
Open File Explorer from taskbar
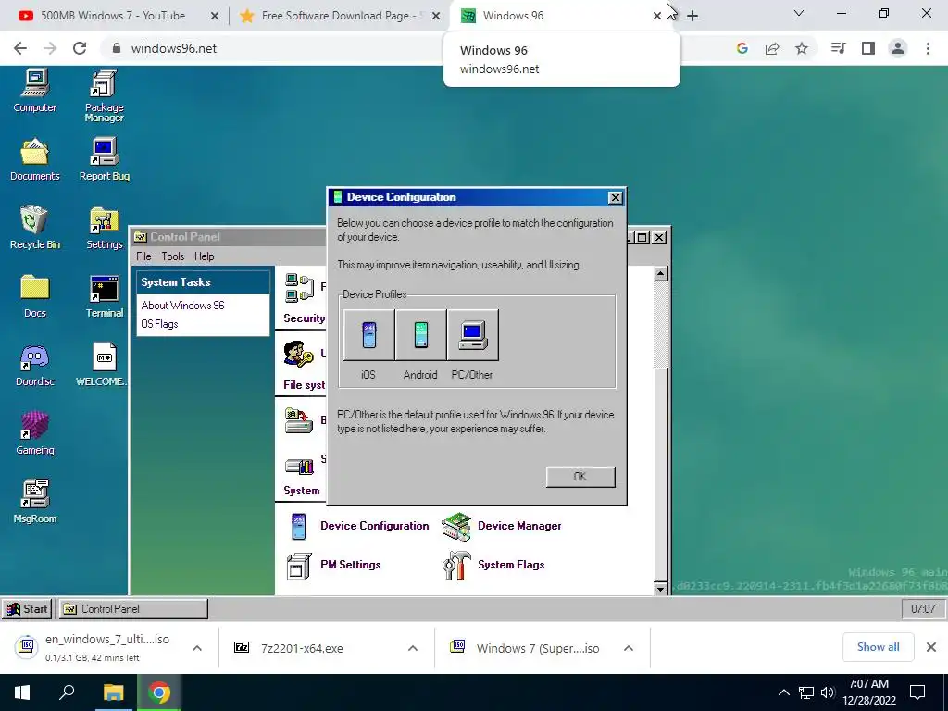click(x=113, y=692)
